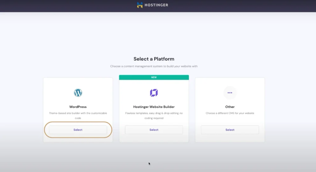
Task: Click the three-dots Other icon
Action: point(230,93)
